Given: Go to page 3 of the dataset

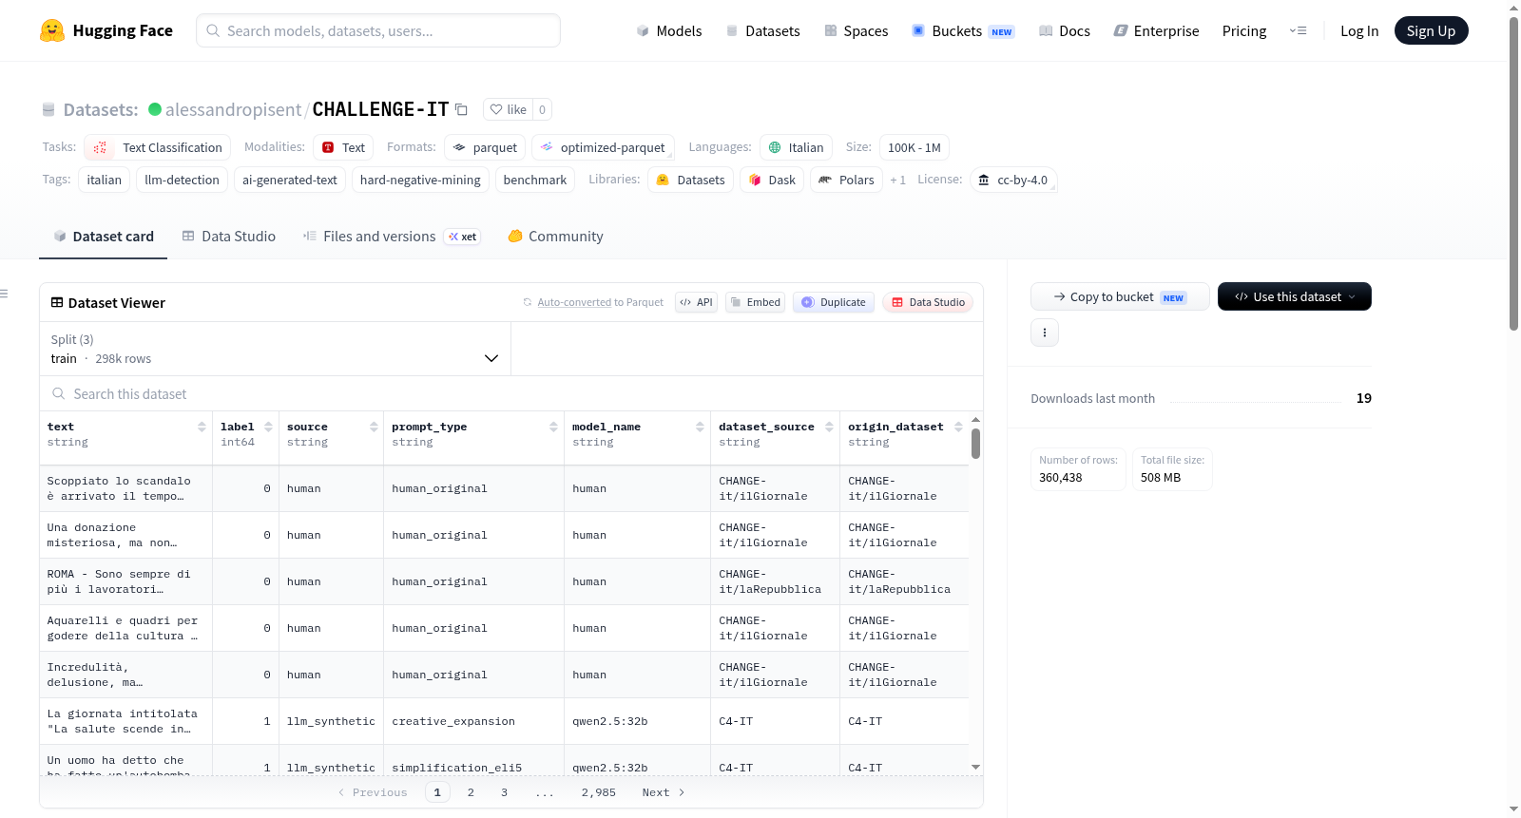Looking at the screenshot, I should click(x=504, y=792).
